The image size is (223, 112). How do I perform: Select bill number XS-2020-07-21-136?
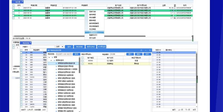point(70,8)
